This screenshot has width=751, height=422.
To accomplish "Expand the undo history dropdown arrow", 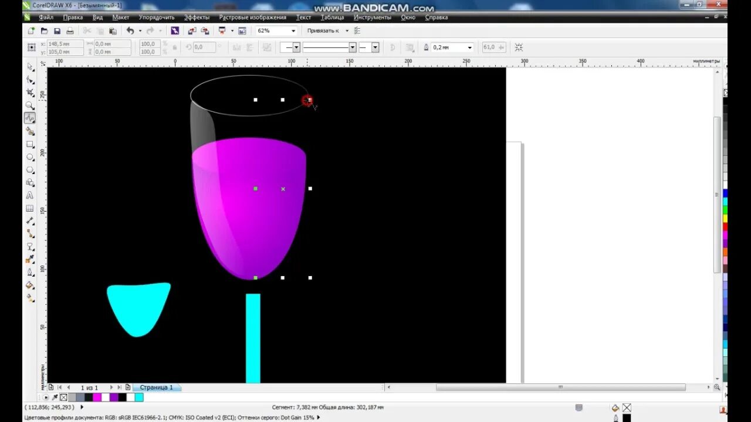I will pyautogui.click(x=140, y=30).
